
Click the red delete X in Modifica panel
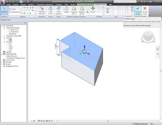click(x=107, y=12)
